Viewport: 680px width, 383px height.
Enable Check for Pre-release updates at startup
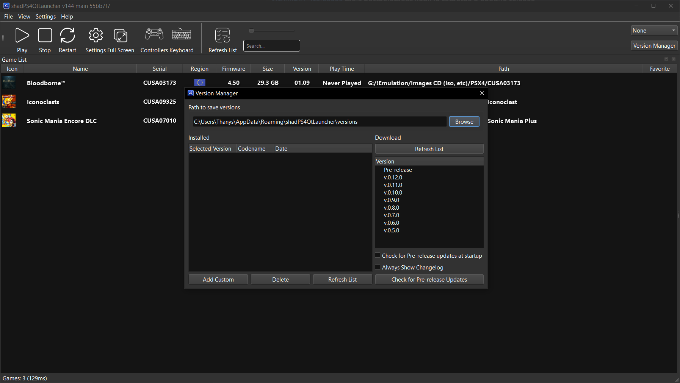[378, 255]
